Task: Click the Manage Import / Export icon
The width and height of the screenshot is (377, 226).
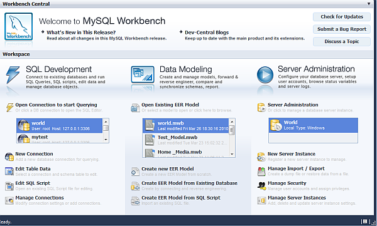Action: tap(261, 172)
